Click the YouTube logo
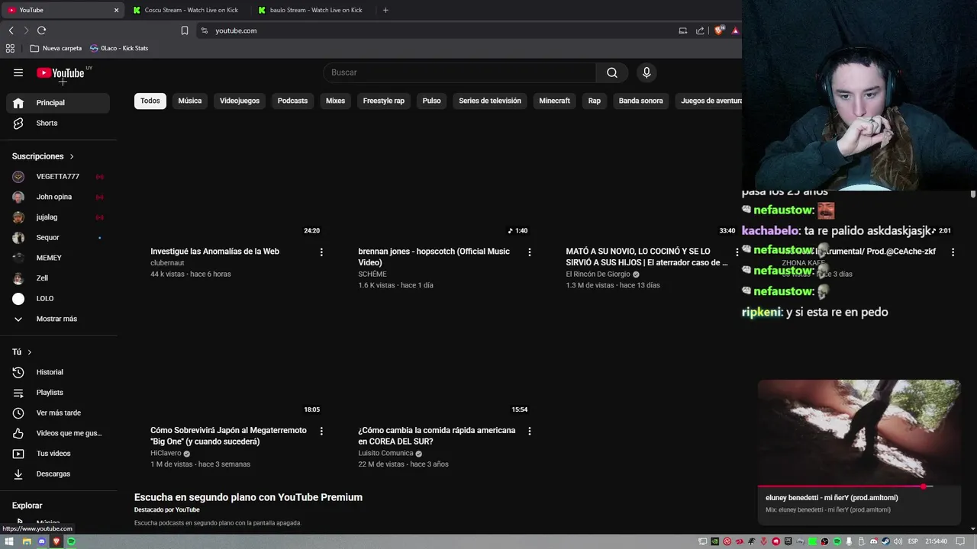 coord(60,73)
